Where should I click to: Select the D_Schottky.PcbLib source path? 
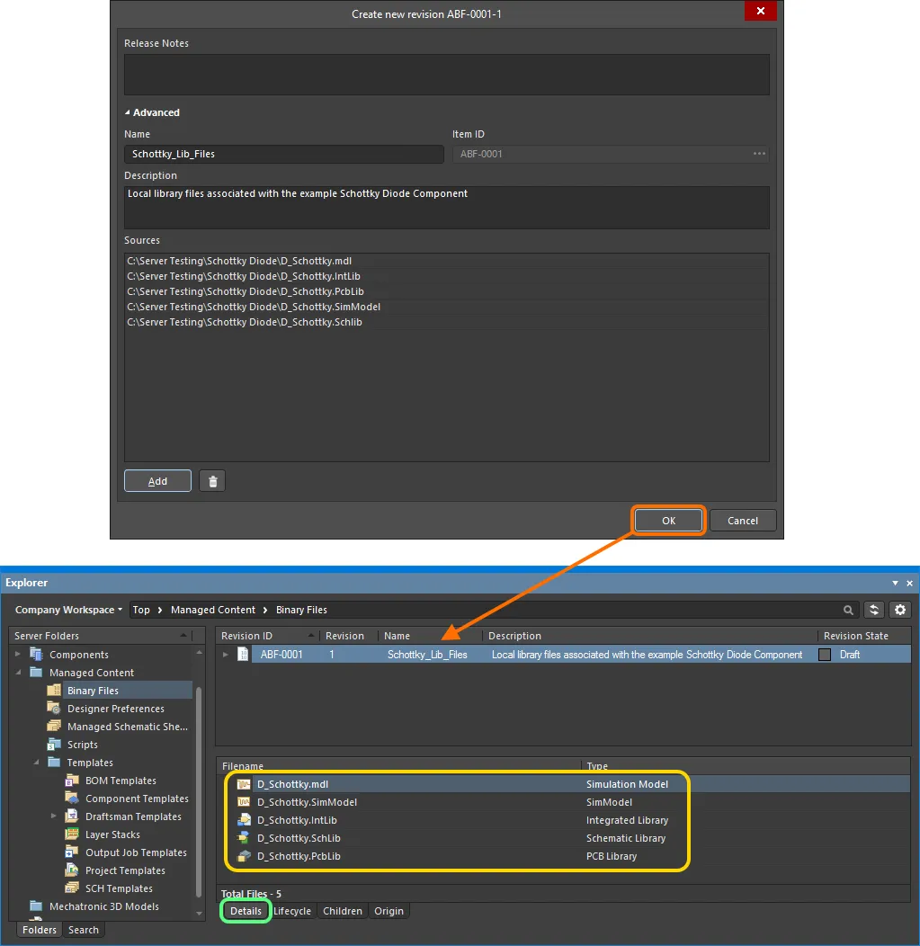tap(446, 291)
